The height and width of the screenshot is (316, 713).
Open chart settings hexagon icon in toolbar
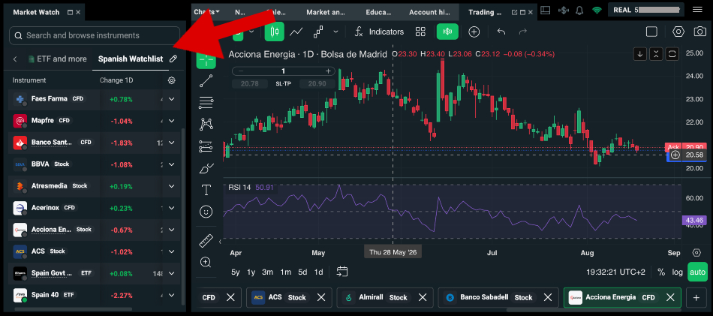point(678,32)
